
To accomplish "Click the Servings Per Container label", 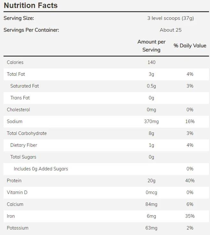I will pos(31,30).
